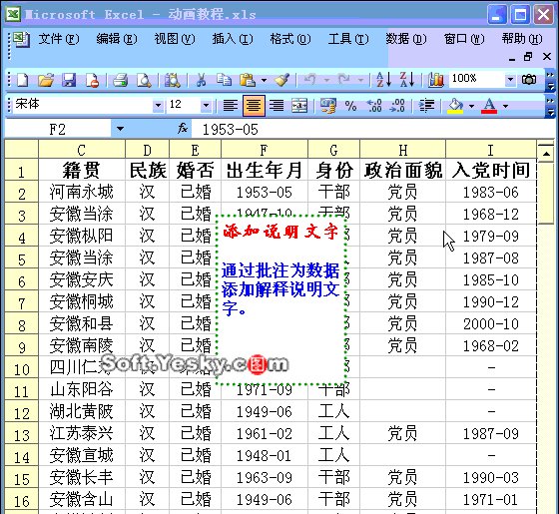Image resolution: width=559 pixels, height=514 pixels.
Task: Create a new workbook with New icon
Action: 22,80
